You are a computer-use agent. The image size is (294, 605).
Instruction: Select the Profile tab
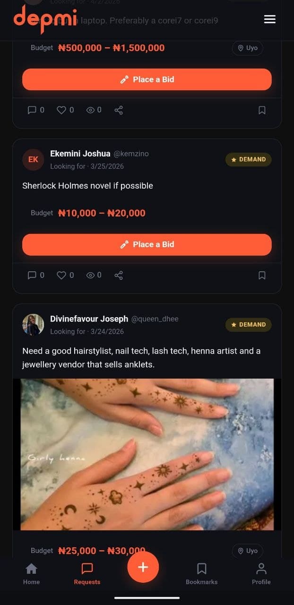tap(261, 572)
